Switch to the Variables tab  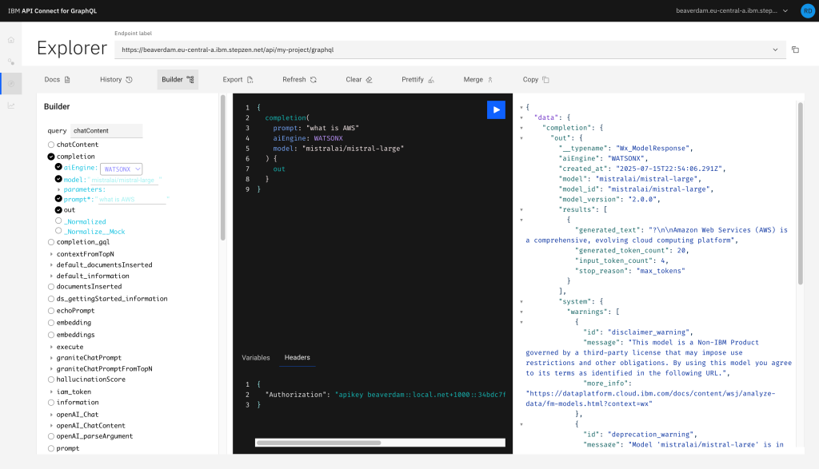[x=256, y=358]
